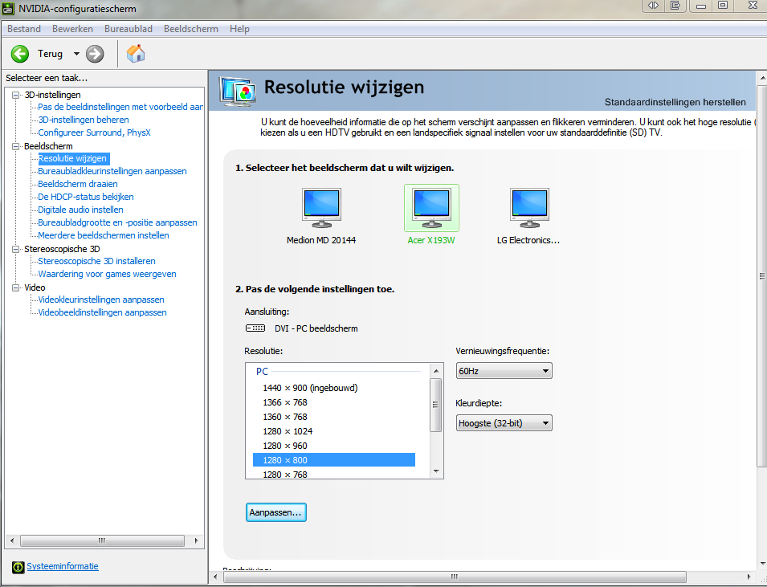Image resolution: width=767 pixels, height=587 pixels.
Task: Click the grey forward arrow icon
Action: [95, 54]
